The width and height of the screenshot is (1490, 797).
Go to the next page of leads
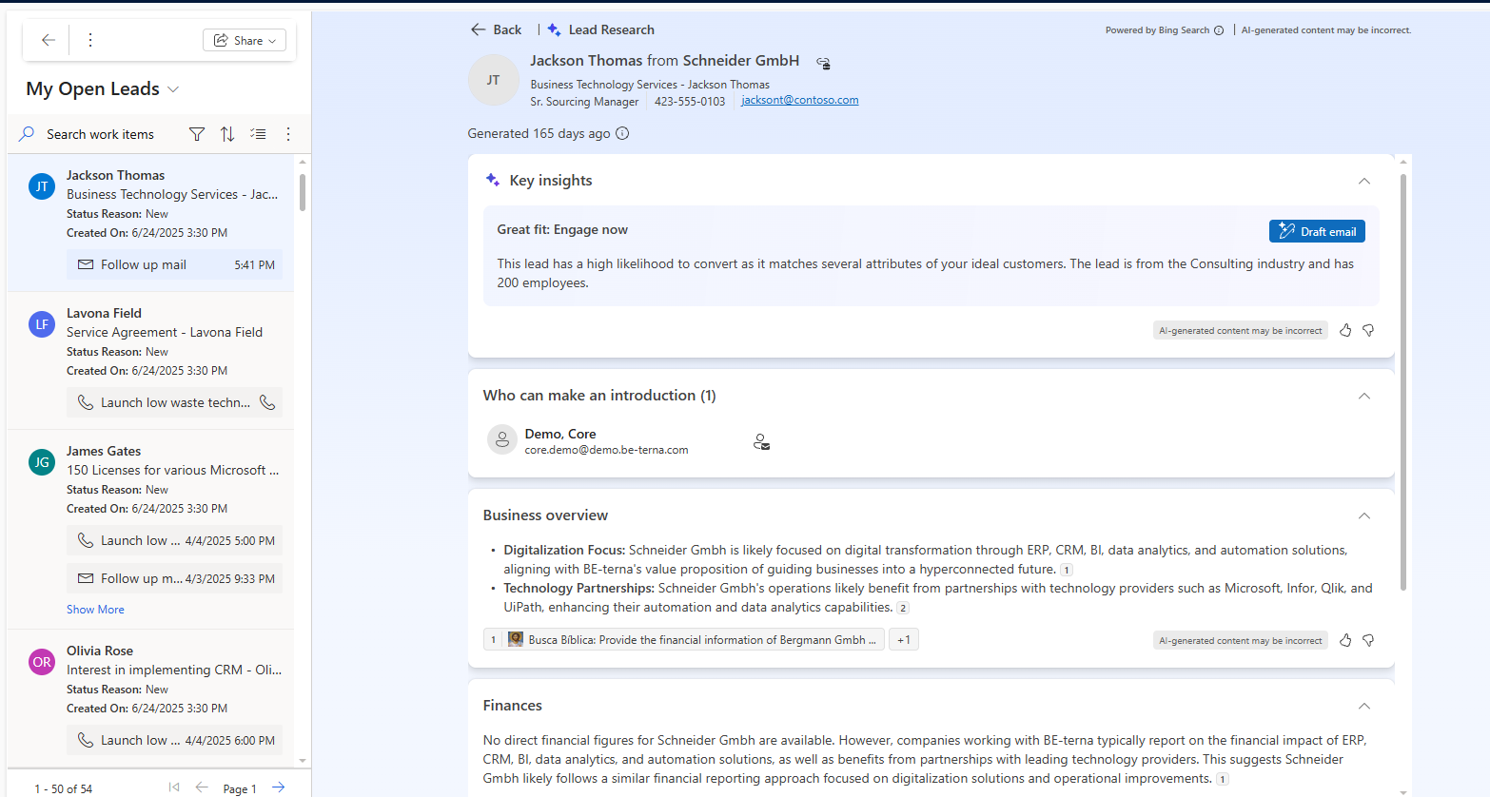[279, 787]
